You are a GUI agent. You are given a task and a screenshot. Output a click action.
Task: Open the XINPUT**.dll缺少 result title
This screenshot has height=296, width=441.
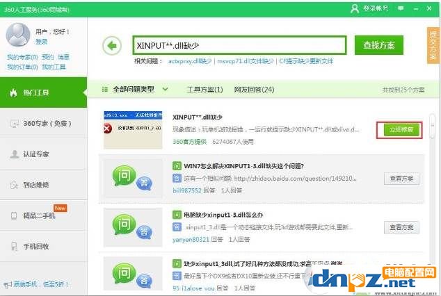[198, 117]
